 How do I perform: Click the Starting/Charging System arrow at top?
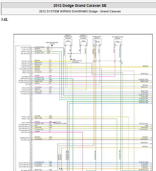(52, 45)
